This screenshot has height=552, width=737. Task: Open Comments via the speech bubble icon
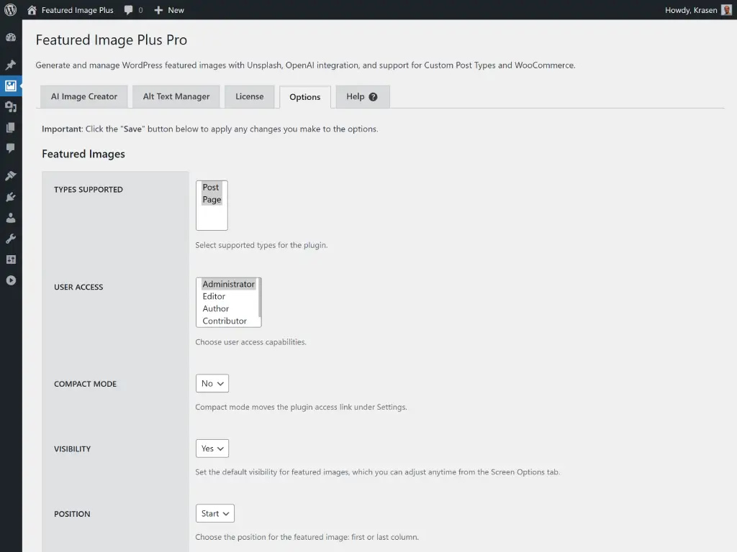click(x=11, y=148)
